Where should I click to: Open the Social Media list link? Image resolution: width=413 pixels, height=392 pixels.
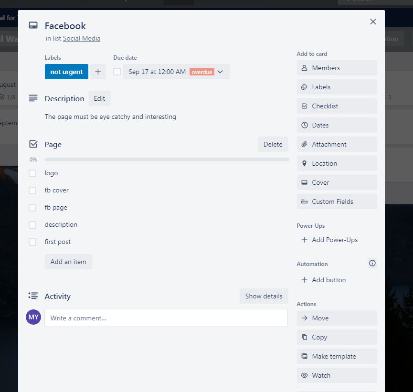click(x=81, y=39)
